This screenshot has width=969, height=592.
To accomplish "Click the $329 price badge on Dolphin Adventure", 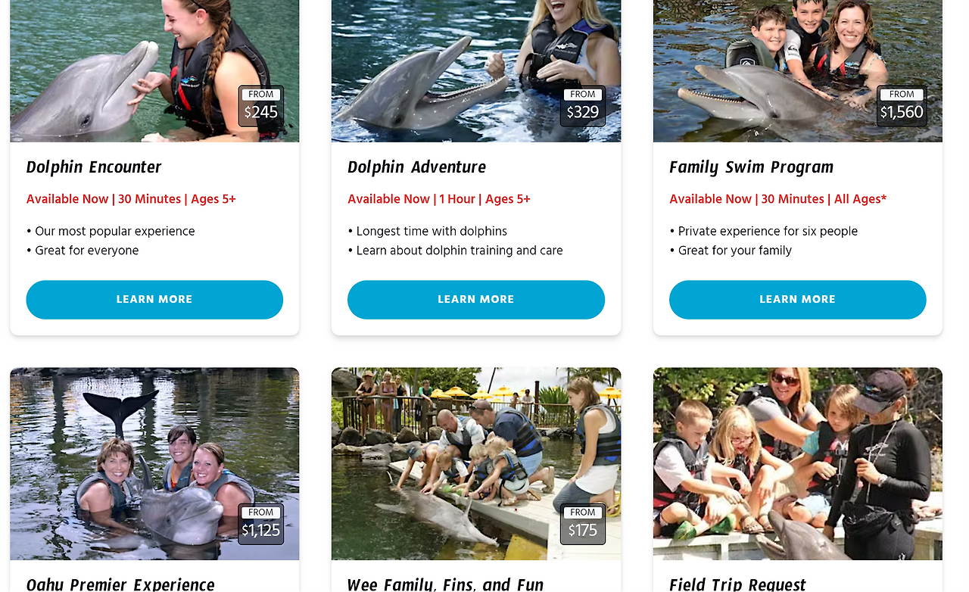I will click(x=582, y=106).
